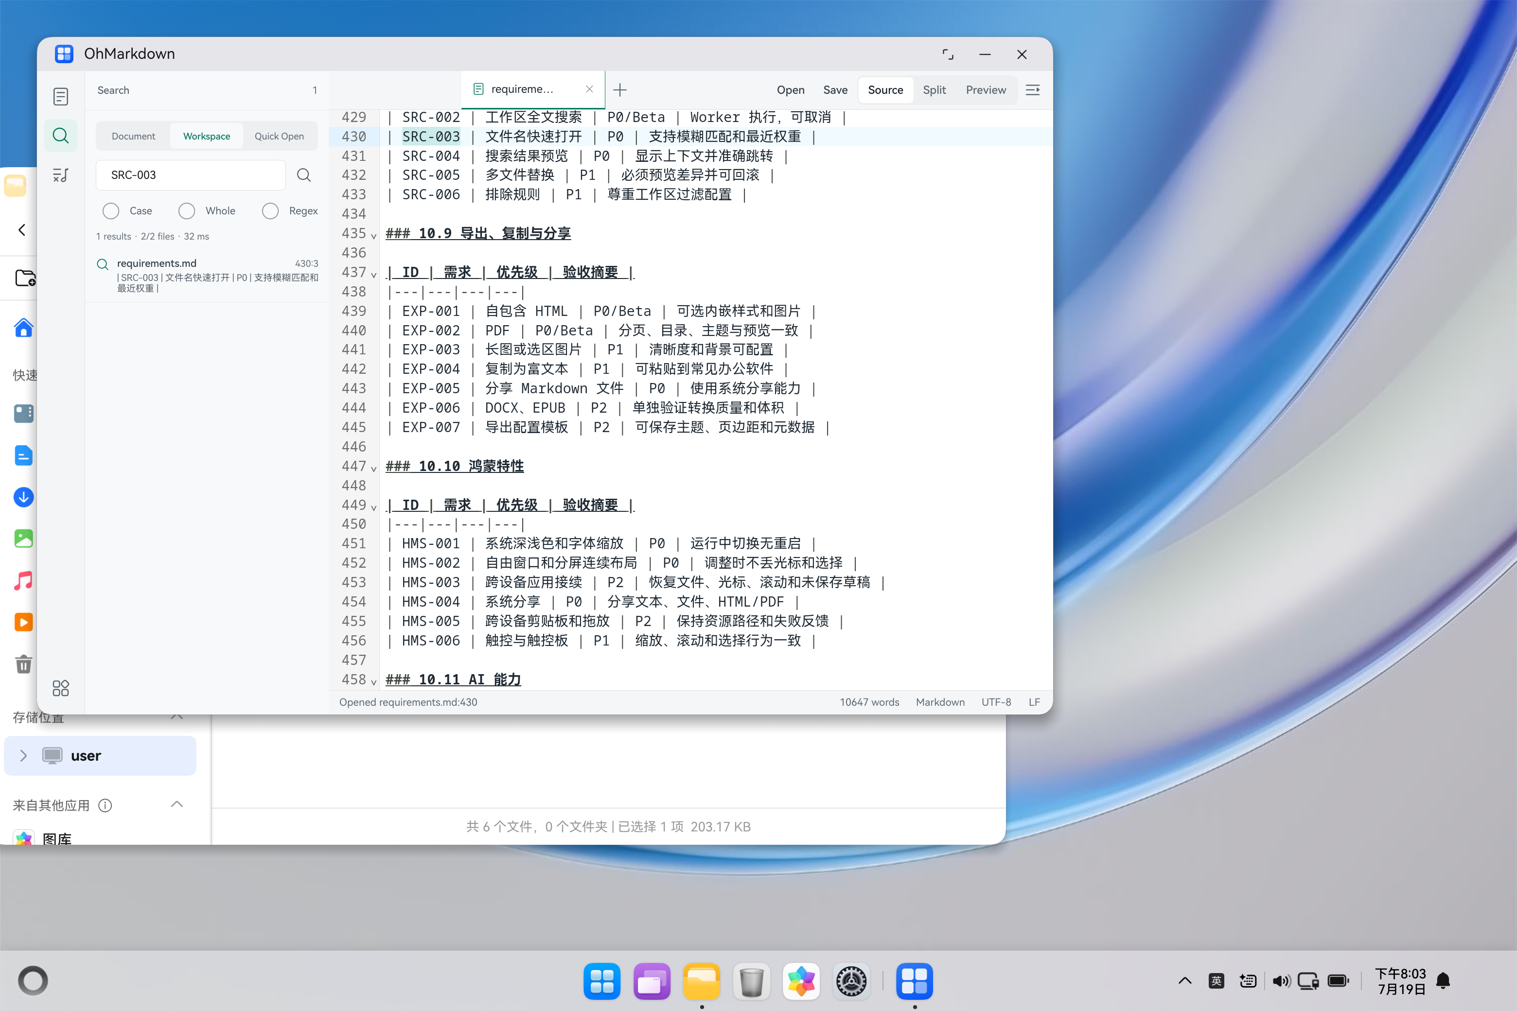Open requirements.md search result
The height and width of the screenshot is (1011, 1517).
(208, 275)
